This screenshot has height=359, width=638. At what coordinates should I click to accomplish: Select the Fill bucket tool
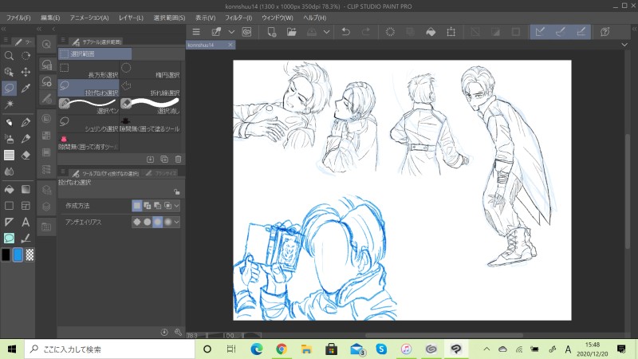coord(9,189)
